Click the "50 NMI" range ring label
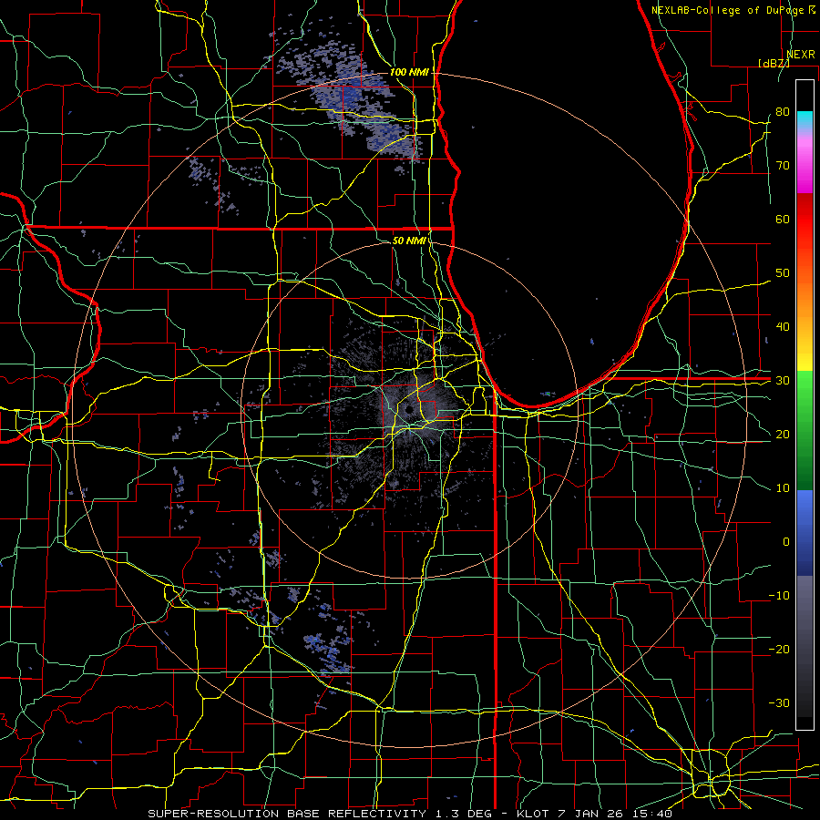The width and height of the screenshot is (820, 820). click(x=409, y=241)
